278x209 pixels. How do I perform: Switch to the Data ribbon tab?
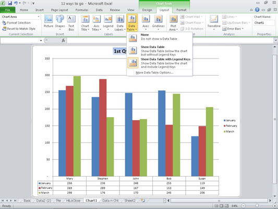coord(99,10)
